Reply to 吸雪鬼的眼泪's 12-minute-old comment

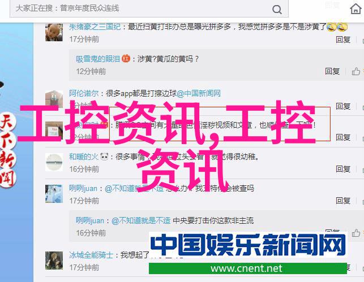[x=332, y=71]
